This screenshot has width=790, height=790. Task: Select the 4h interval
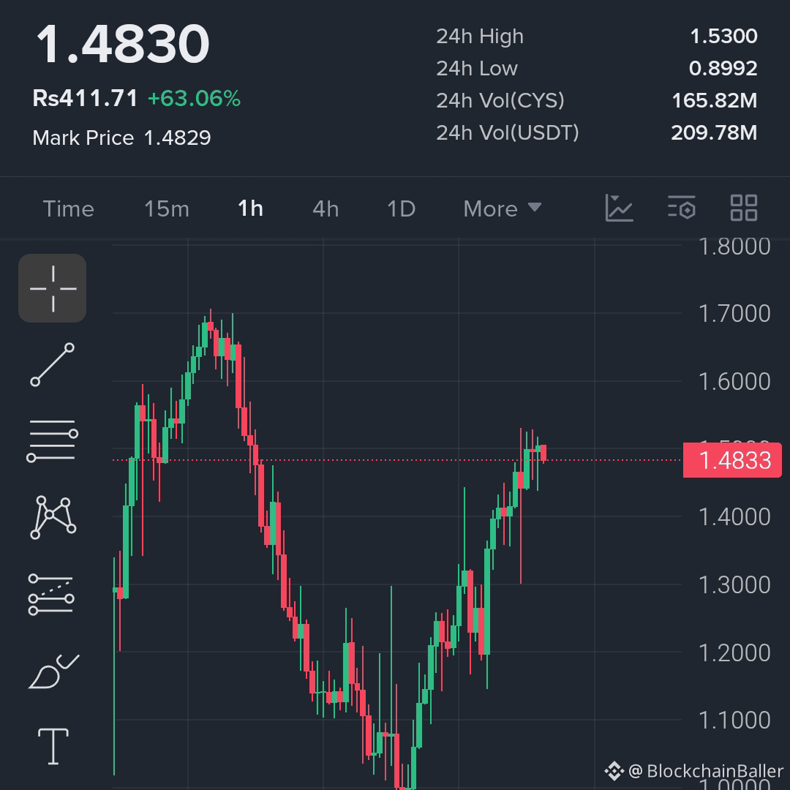coord(326,208)
